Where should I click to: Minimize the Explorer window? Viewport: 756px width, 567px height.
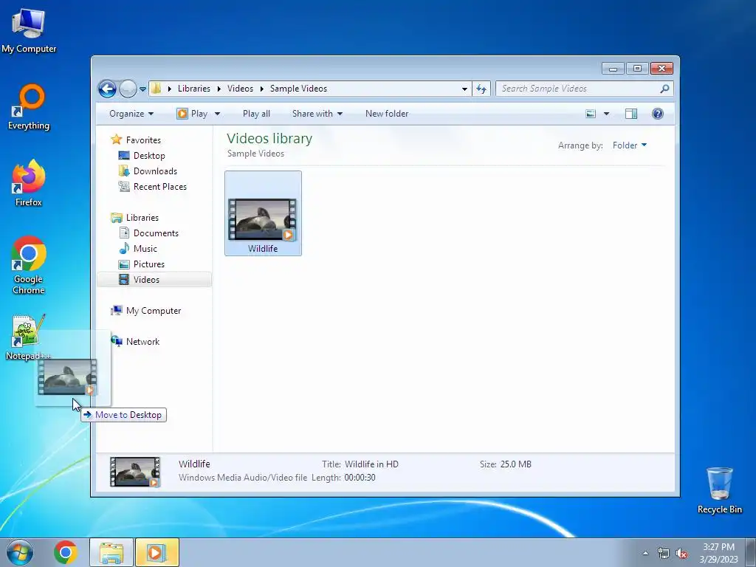614,69
